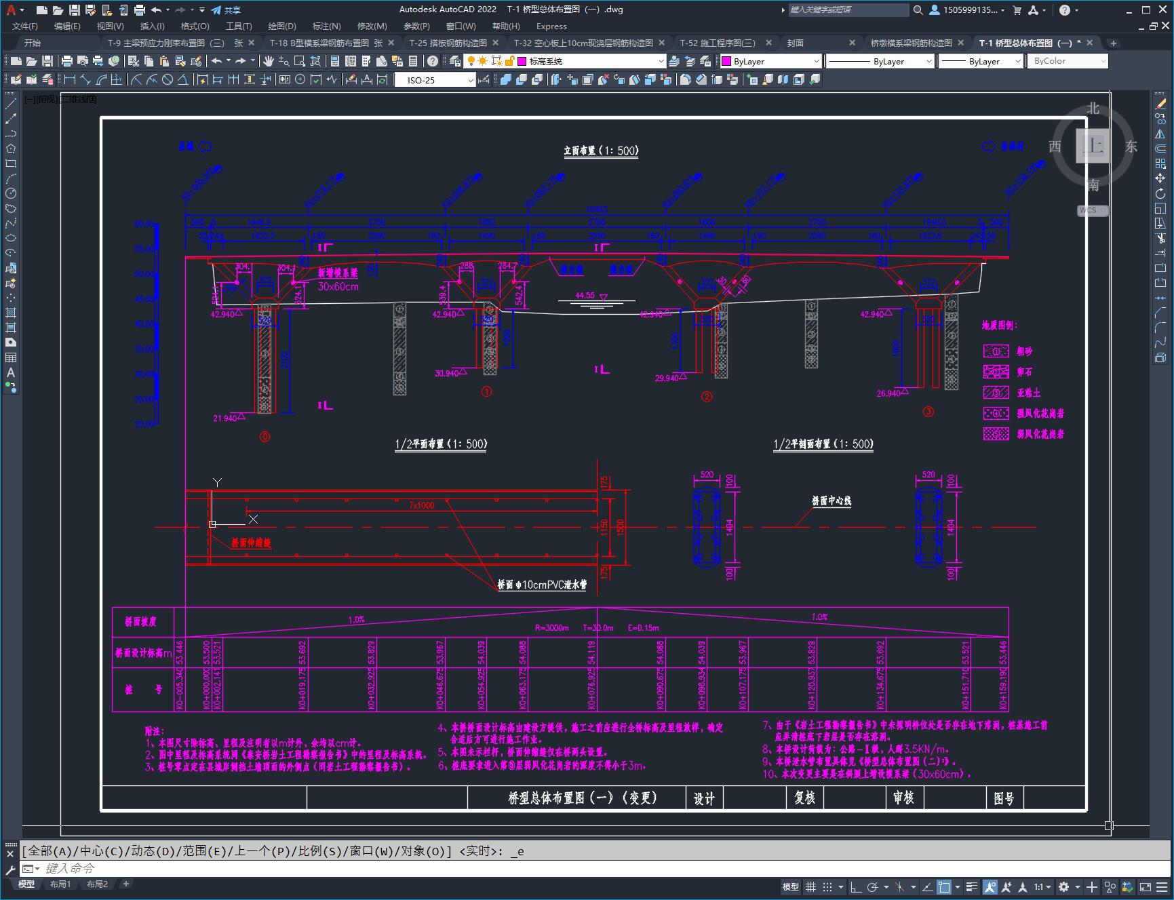Open the Express menu

[551, 26]
